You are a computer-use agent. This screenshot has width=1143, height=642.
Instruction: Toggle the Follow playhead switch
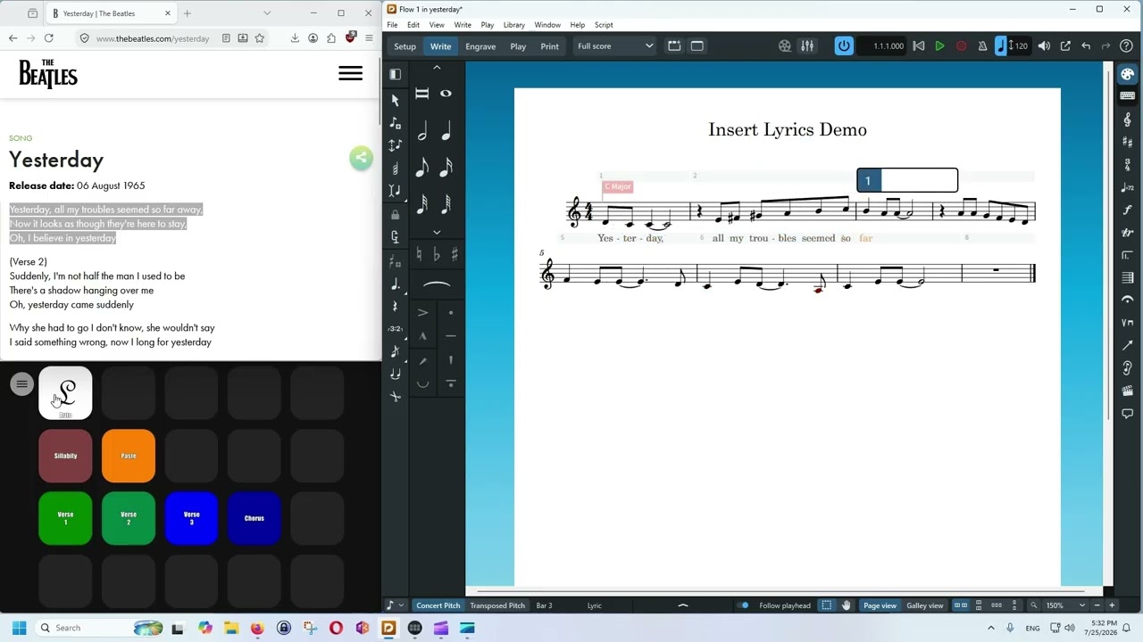pyautogui.click(x=744, y=605)
